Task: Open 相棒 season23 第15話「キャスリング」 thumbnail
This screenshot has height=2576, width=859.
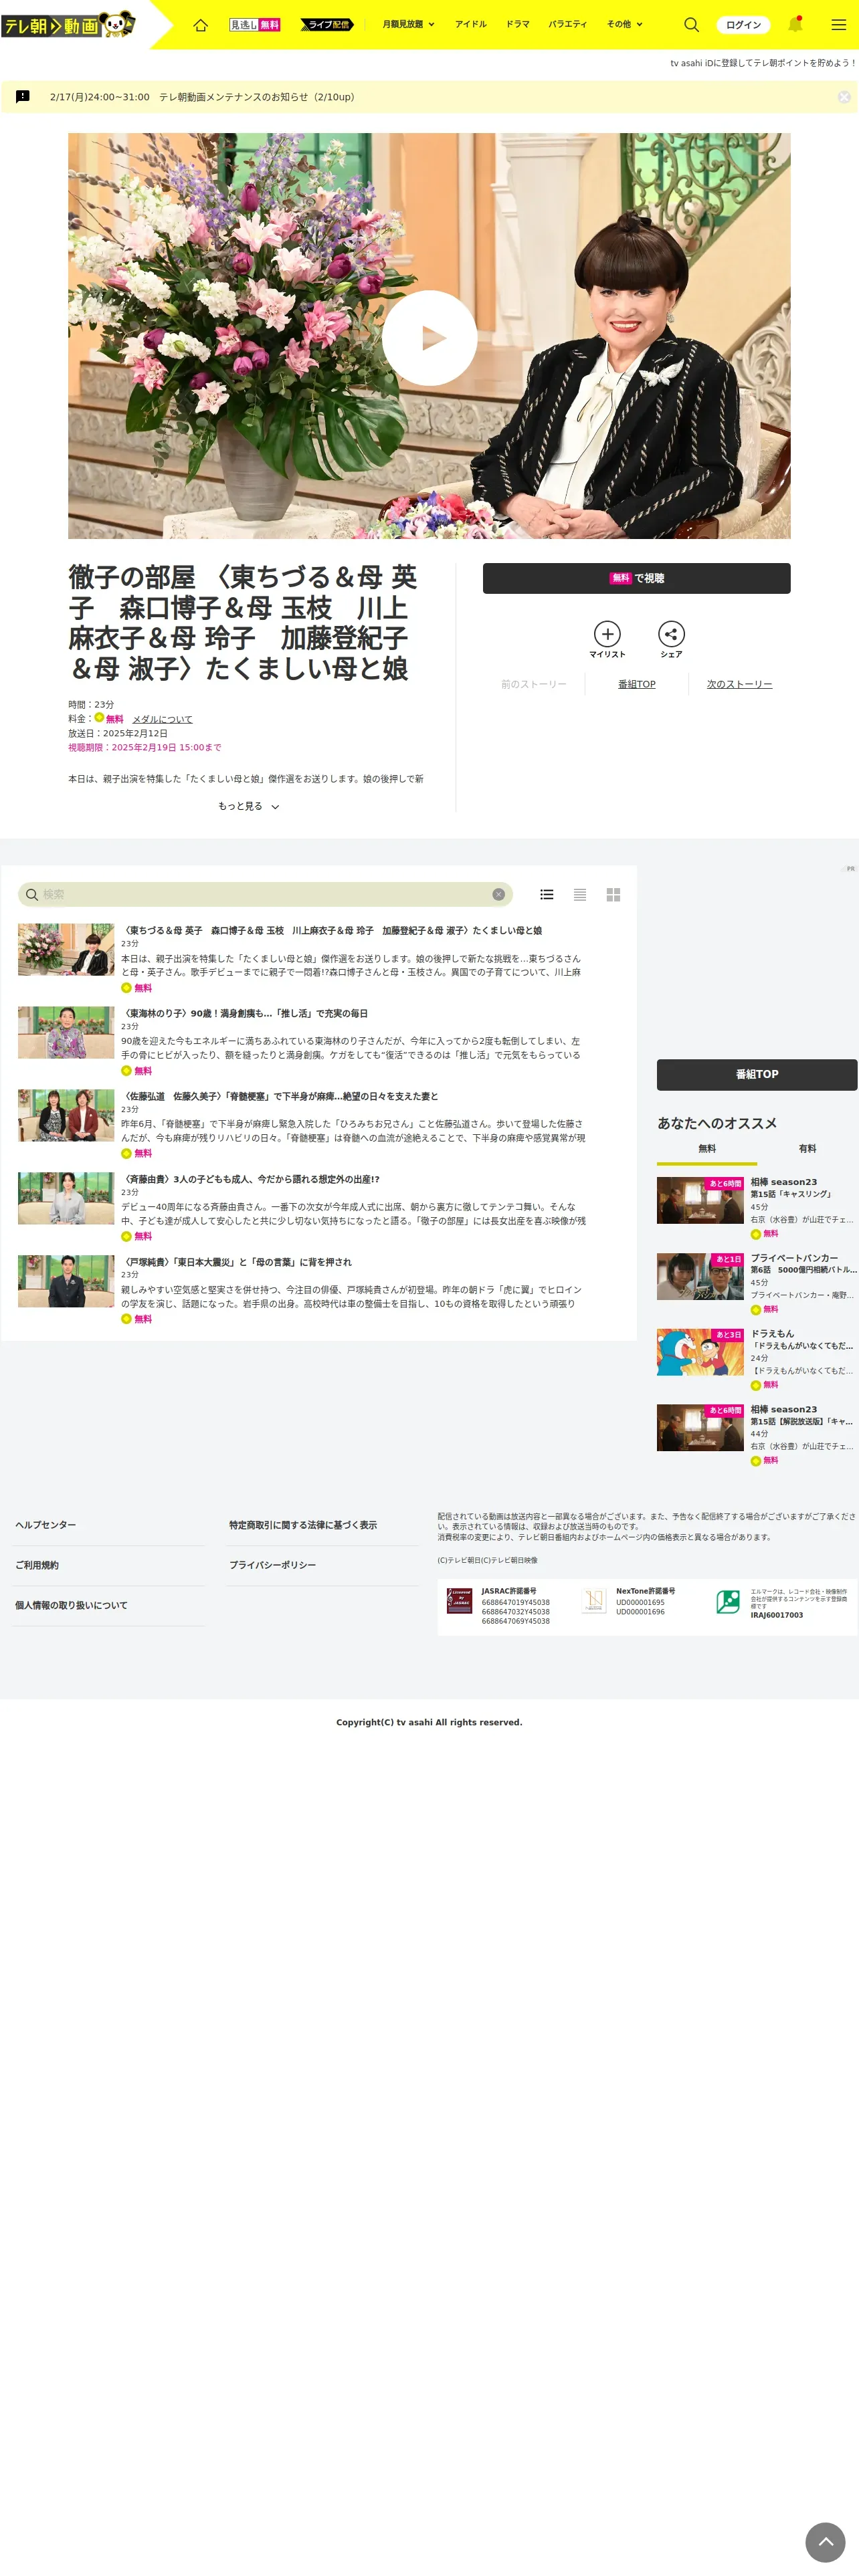Action: tap(700, 1200)
